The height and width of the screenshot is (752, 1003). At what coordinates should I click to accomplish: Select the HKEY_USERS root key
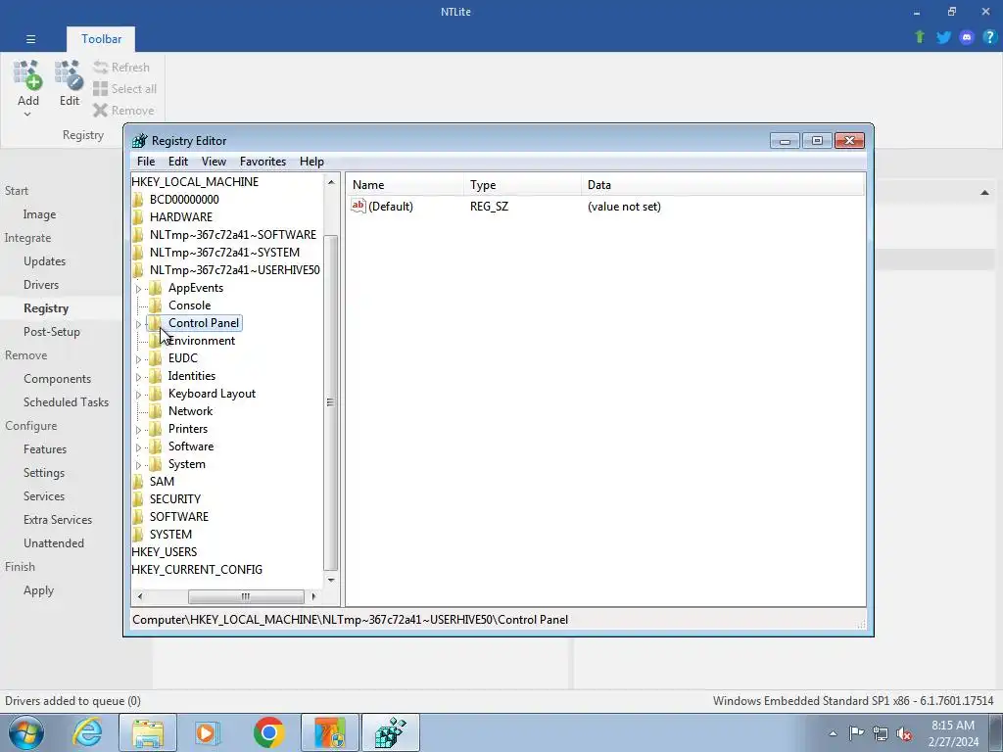(165, 552)
